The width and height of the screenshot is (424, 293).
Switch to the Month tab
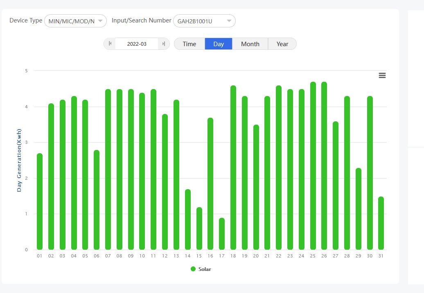(250, 44)
